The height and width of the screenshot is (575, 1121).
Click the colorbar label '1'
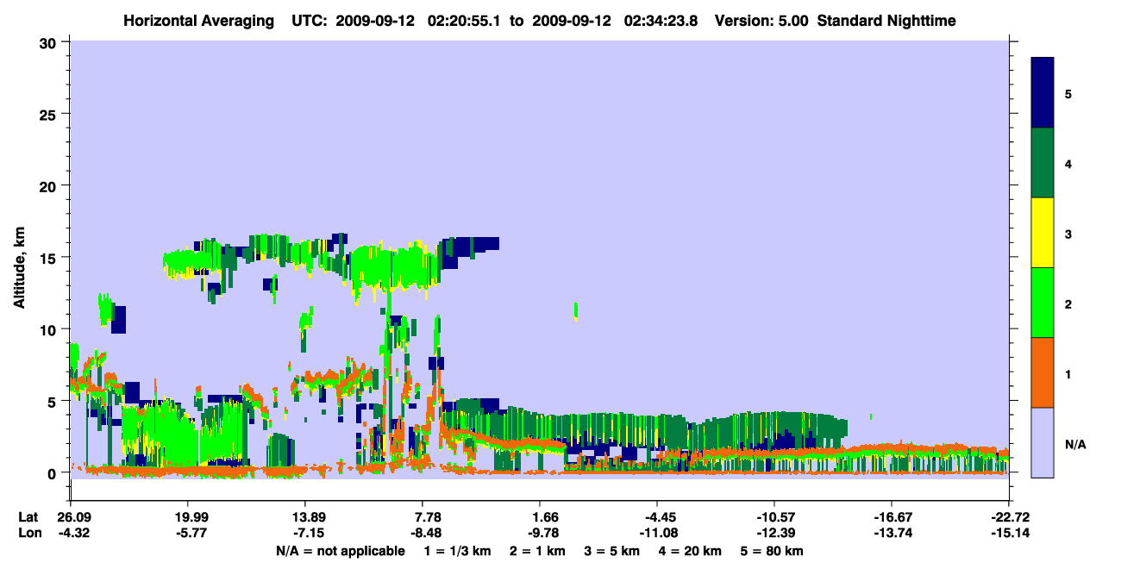[1068, 373]
